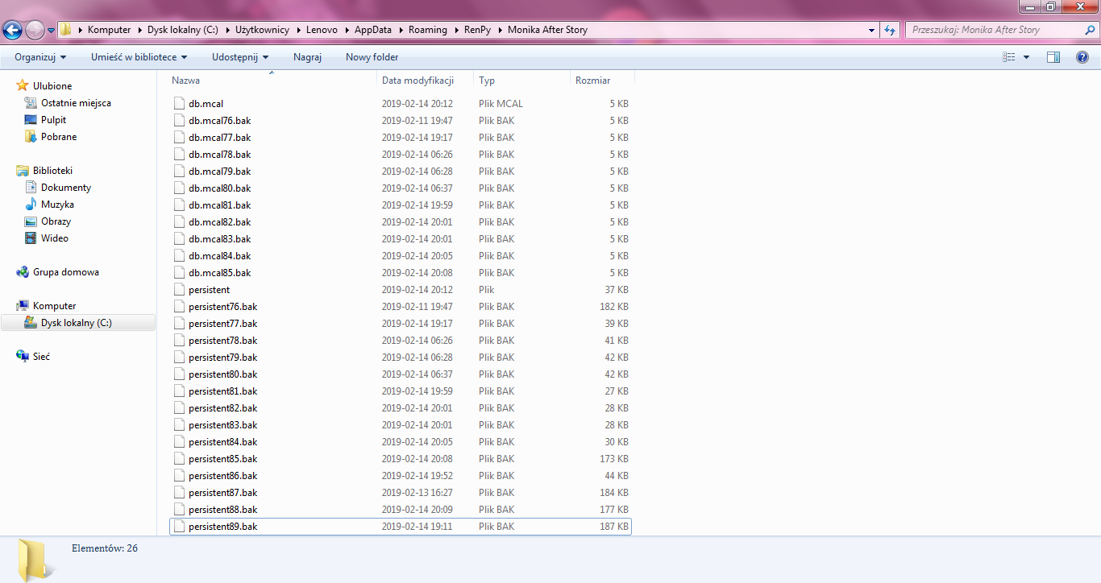
Task: Open Sieć network icon in sidebar
Action: 23,356
